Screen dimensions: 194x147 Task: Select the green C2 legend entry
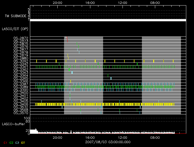pyautogui.click(x=11, y=143)
